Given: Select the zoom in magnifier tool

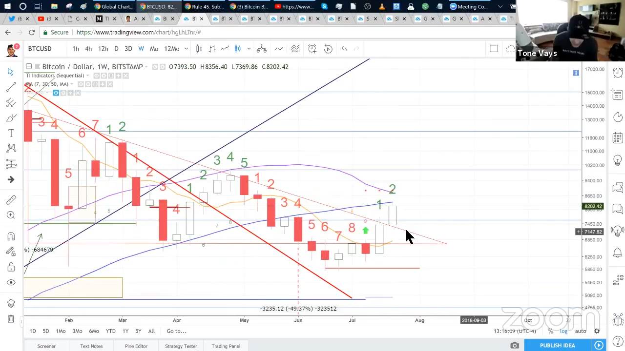Looking at the screenshot, I should click(11, 215).
